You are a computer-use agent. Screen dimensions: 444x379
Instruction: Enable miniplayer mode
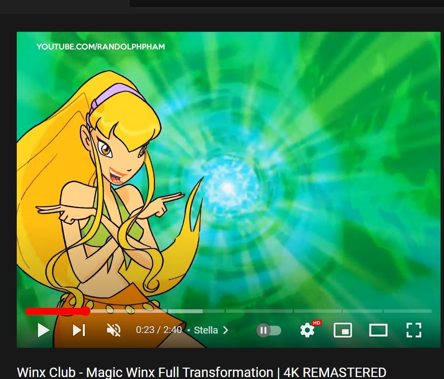[343, 330]
